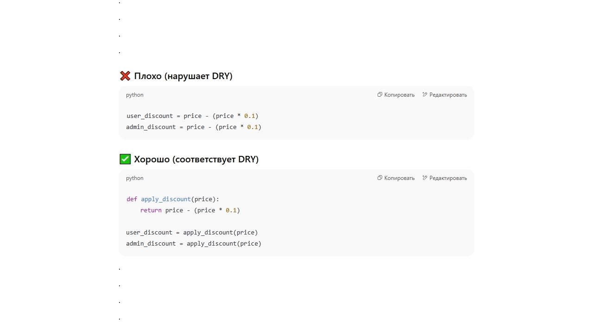Select the heading 'Хорошо (соответствует DRY)'
The image size is (593, 333).
[196, 159]
